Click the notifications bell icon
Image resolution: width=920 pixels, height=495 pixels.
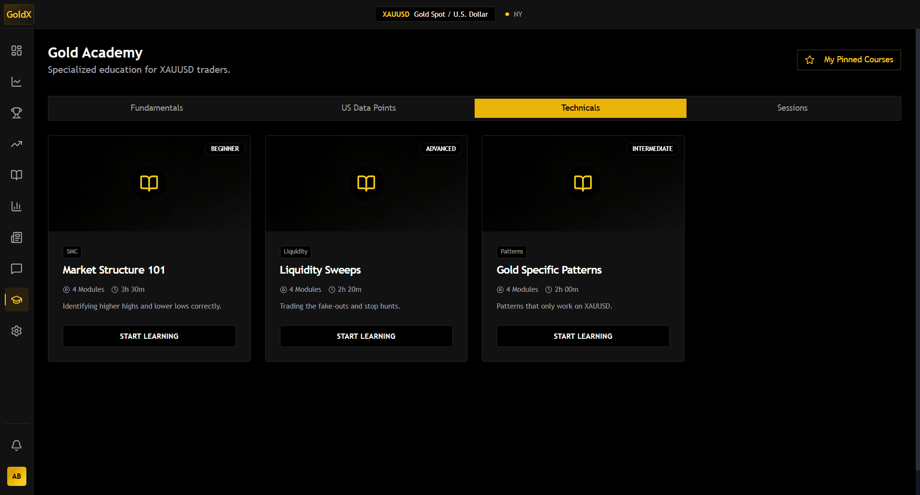point(16,445)
